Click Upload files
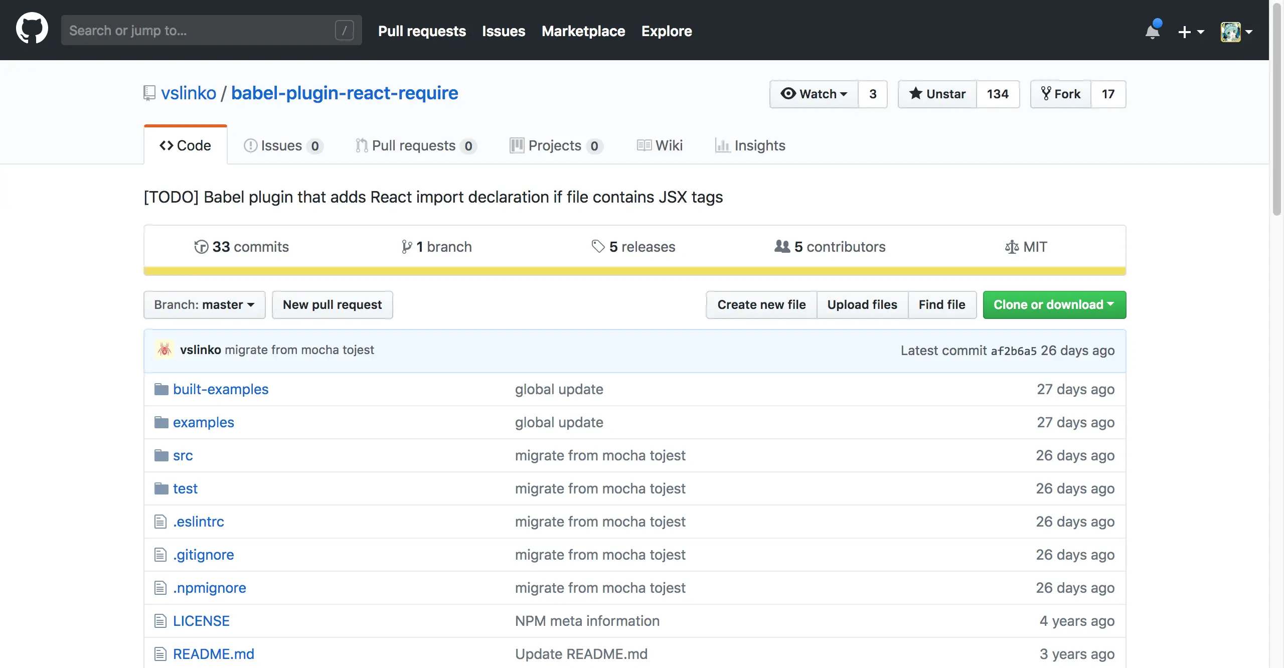Screen dimensions: 1284x668 (x=862, y=304)
